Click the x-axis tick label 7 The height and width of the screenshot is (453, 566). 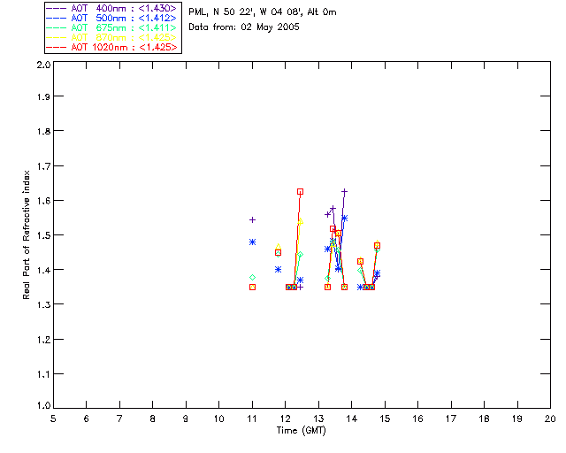[x=119, y=418]
